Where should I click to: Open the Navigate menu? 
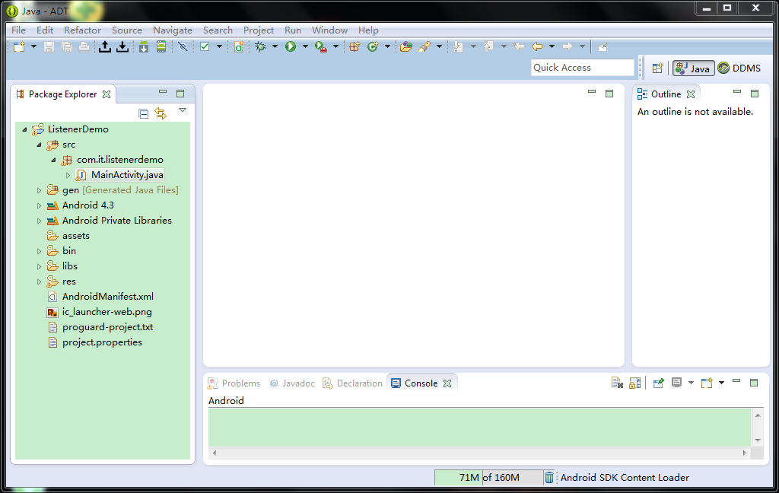coord(173,30)
